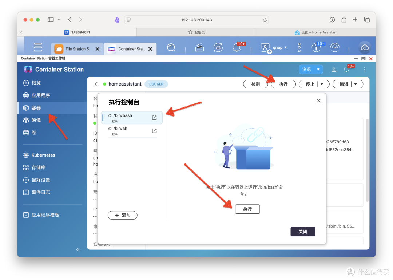
Task: Open external devices icon in QTS toolbar
Action: point(218,47)
